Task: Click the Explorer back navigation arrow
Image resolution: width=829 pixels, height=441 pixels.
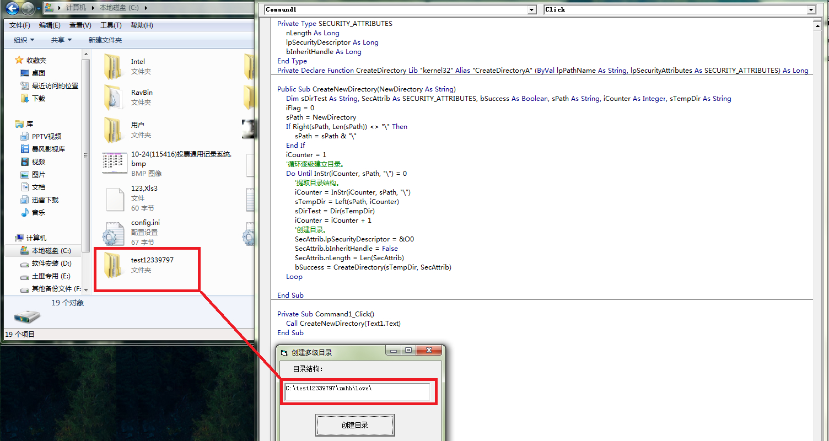Action: pos(12,8)
